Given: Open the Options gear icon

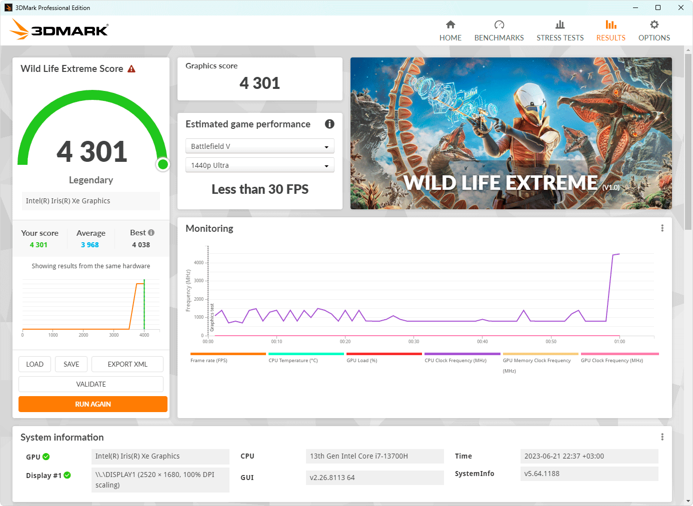Looking at the screenshot, I should 654,24.
